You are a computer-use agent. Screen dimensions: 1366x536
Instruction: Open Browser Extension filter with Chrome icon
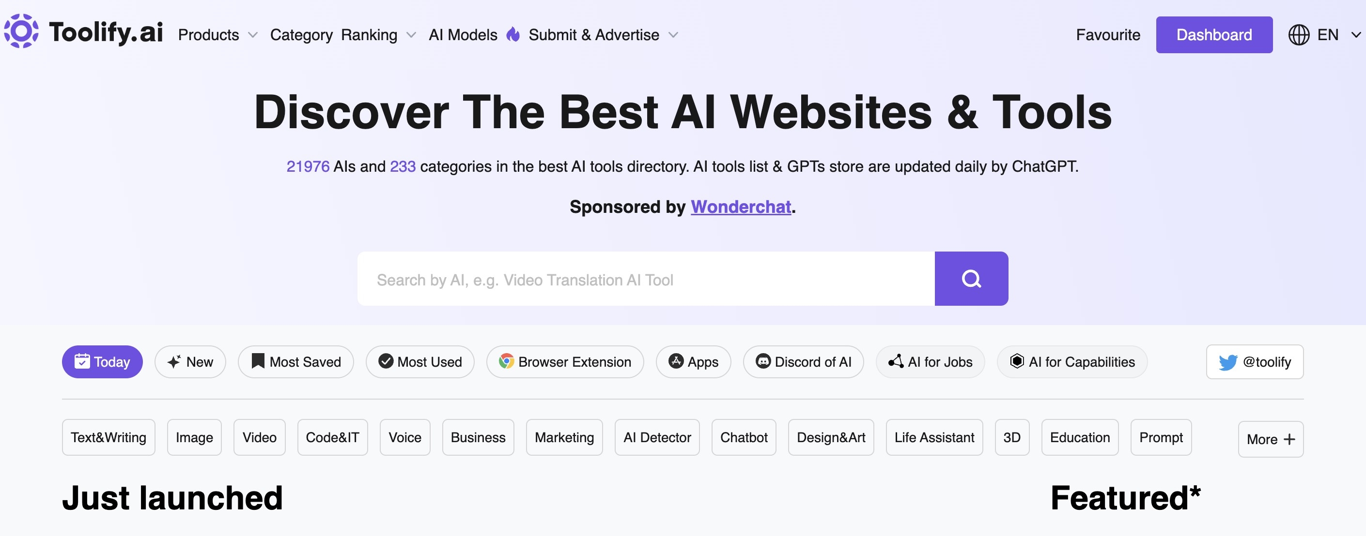click(x=565, y=362)
